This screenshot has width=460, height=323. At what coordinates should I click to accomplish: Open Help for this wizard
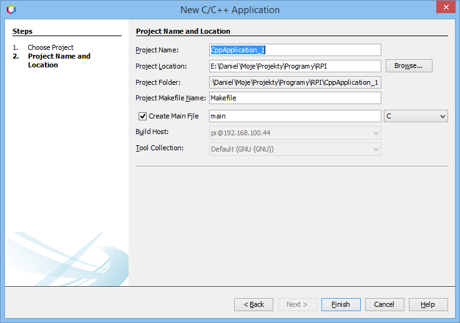[428, 304]
